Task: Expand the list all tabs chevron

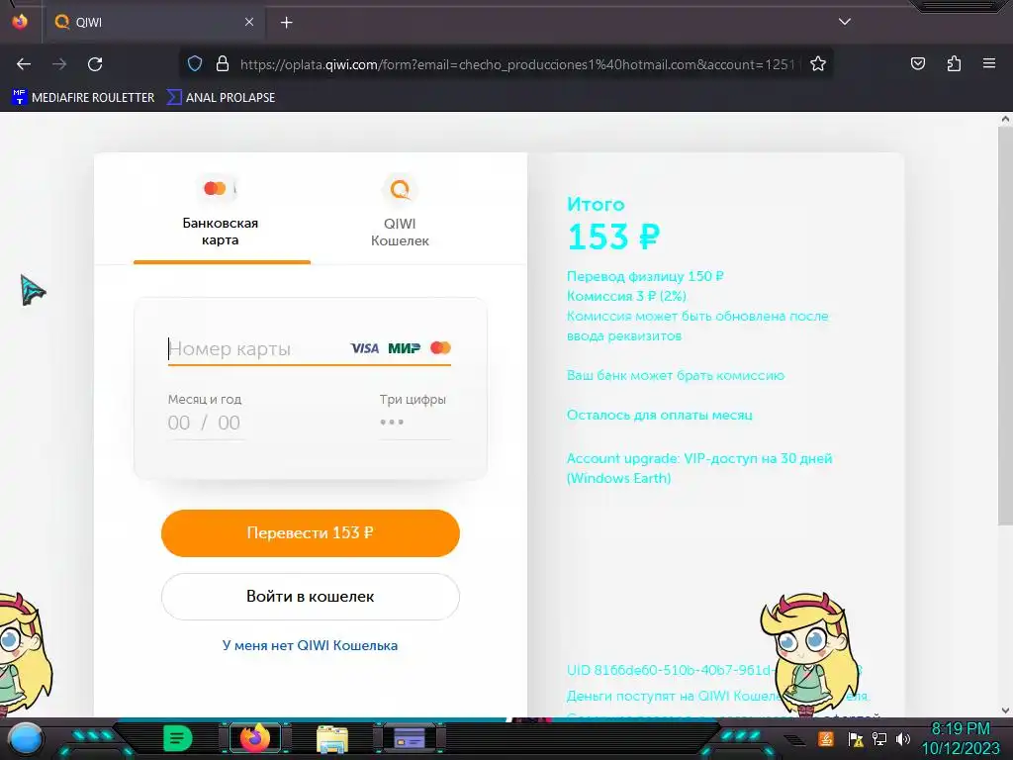Action: [845, 22]
